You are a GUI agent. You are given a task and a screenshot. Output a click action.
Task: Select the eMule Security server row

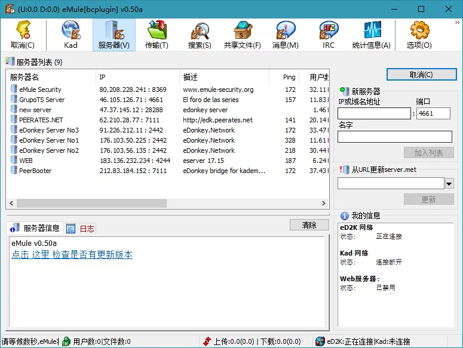(40, 90)
